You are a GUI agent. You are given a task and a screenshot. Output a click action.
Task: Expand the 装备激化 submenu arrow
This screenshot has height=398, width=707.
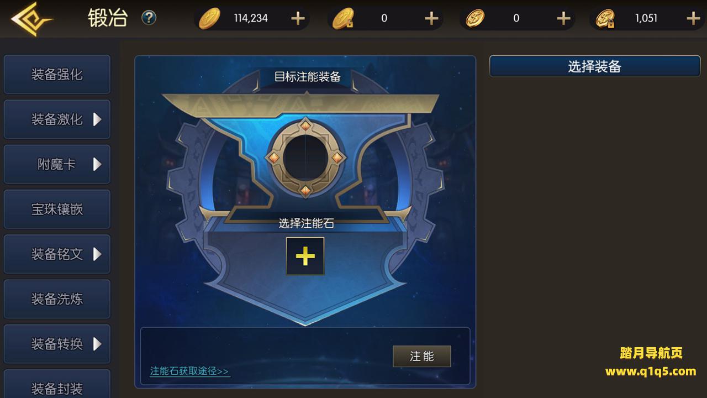click(97, 119)
